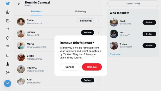
Task: Toggle the Follow button for Jimmy
Action: [88, 33]
